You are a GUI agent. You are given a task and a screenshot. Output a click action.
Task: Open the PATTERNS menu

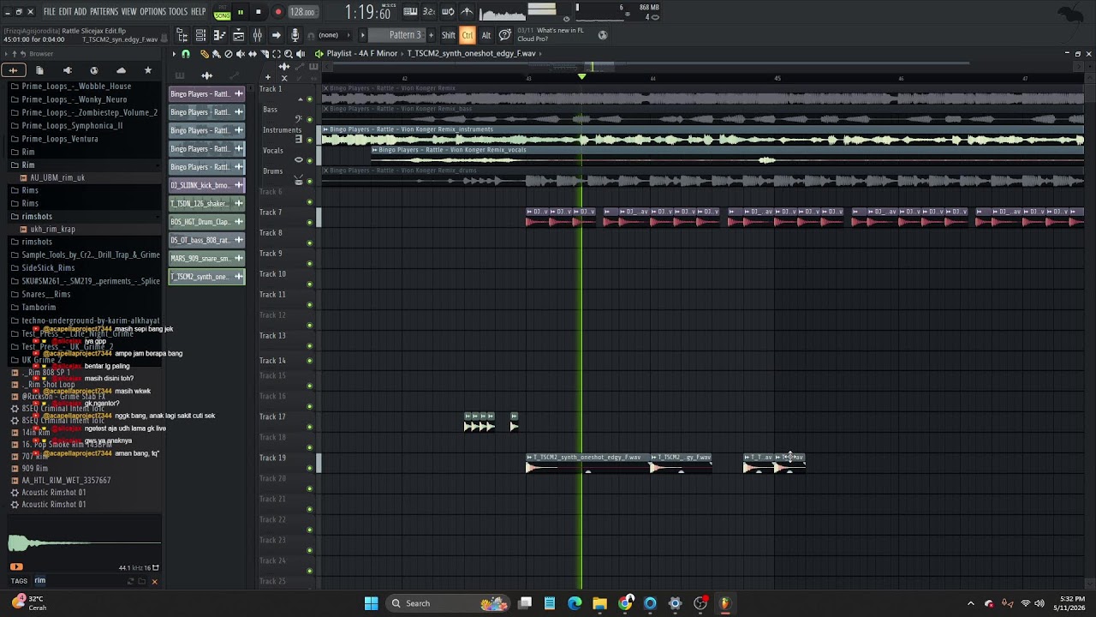[104, 12]
